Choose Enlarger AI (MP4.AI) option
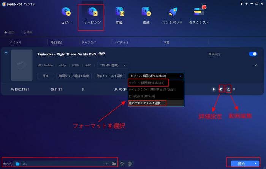266x169 pixels. click(x=156, y=96)
